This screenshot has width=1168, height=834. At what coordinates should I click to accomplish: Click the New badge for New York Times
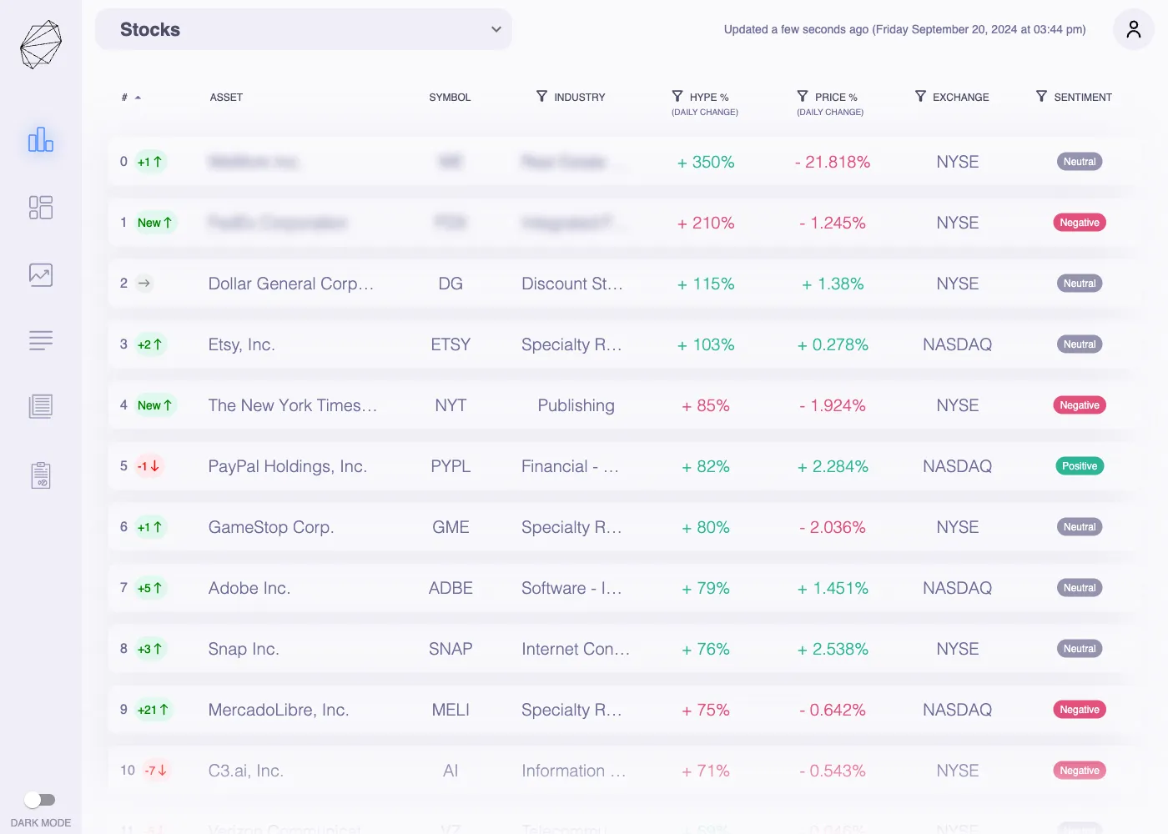coord(155,405)
